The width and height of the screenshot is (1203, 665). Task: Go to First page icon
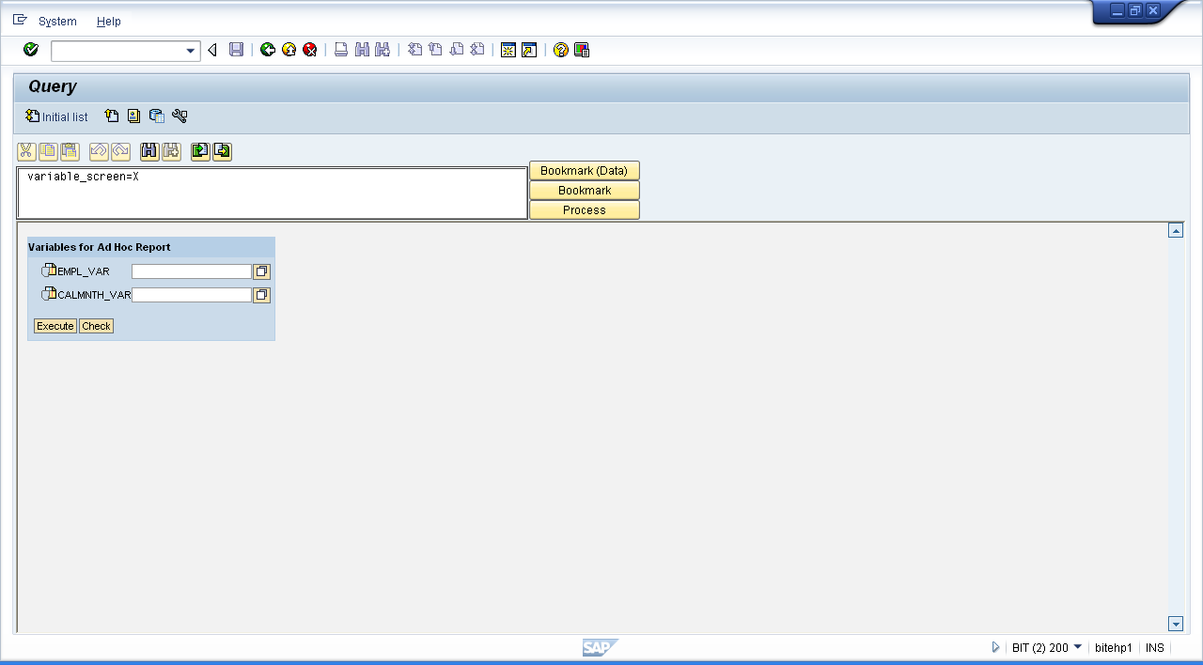coord(414,50)
